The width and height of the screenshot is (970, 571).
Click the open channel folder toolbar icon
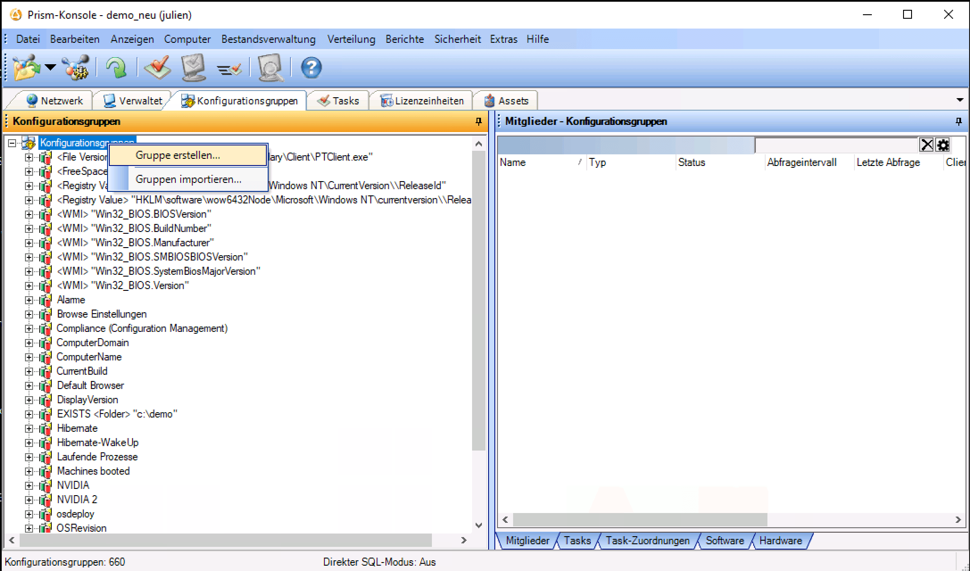pos(26,68)
